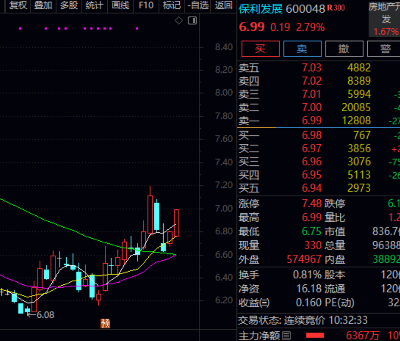Screen dimensions: 400x341
Task: Click the 返回 back button
Action: click(224, 5)
